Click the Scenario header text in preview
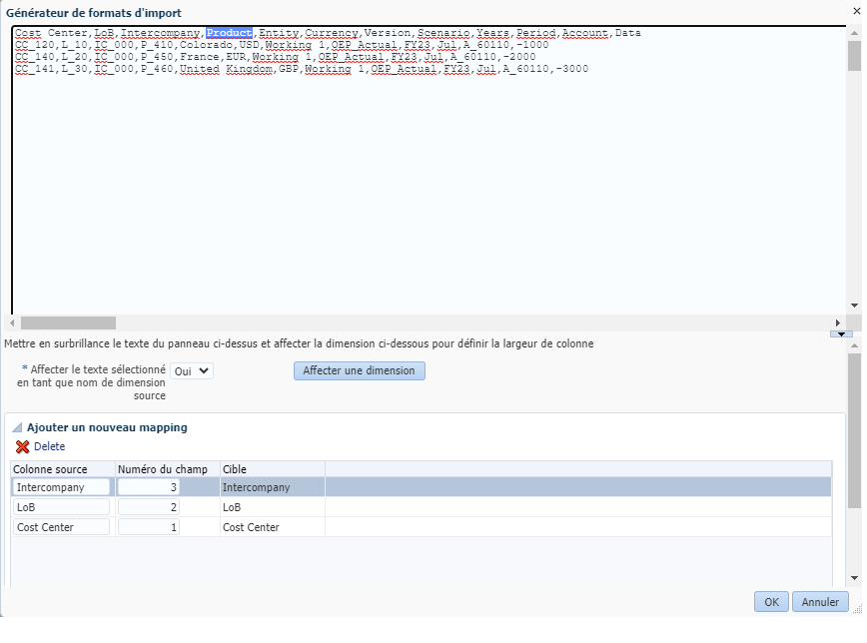Screen dimensions: 867x643 coord(443,33)
